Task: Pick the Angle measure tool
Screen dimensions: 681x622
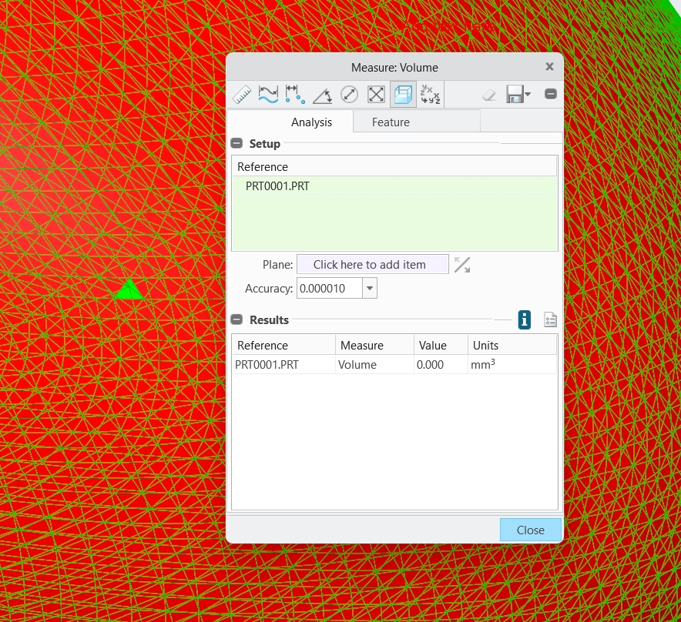Action: point(322,94)
